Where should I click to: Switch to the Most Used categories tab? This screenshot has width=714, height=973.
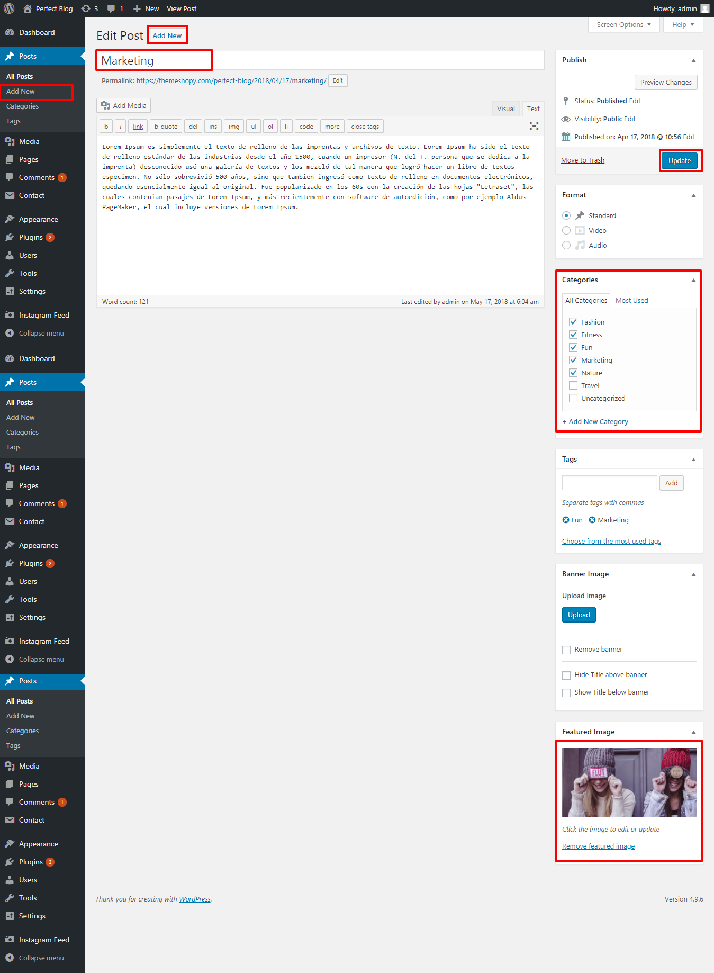(x=631, y=300)
